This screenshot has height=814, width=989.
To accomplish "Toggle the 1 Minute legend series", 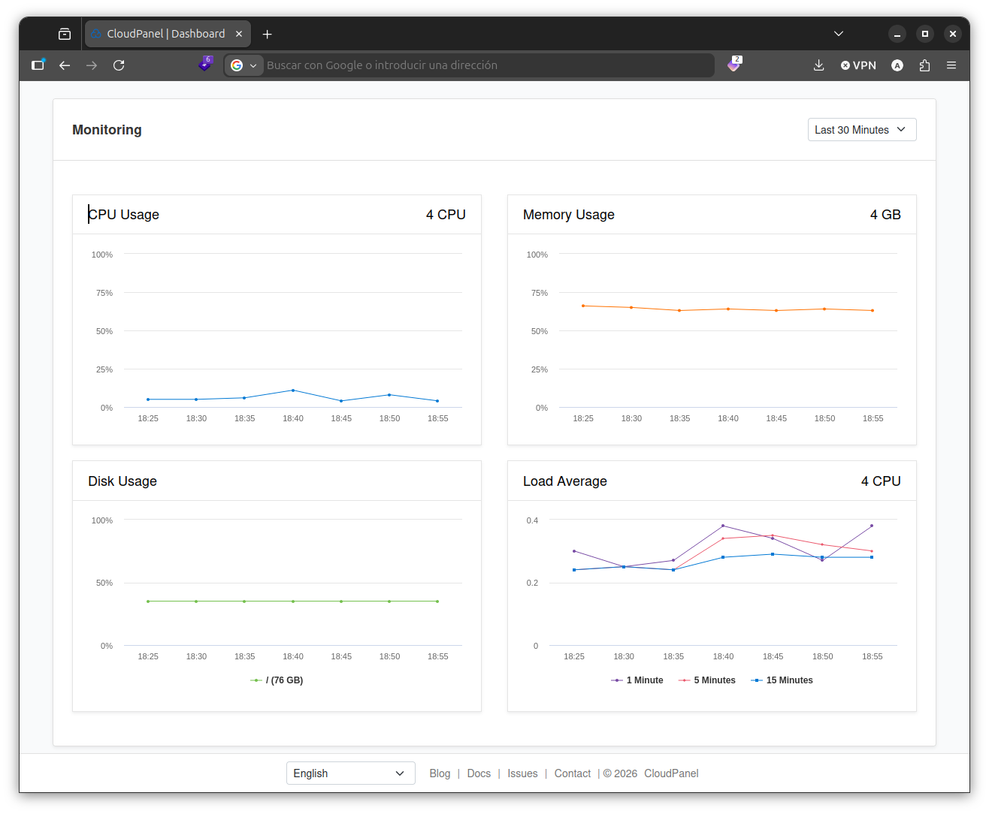I will (637, 680).
